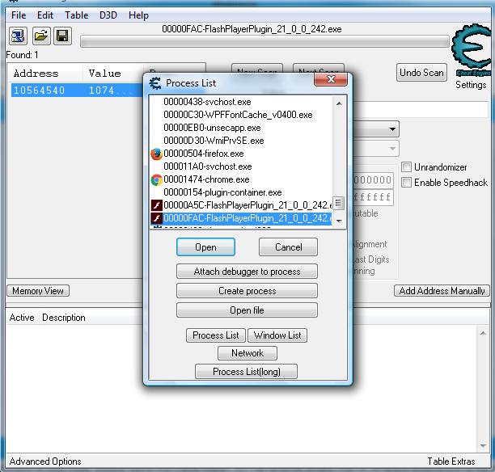Click Flash icon for 00000A5C process
This screenshot has height=472, width=495.
157,205
